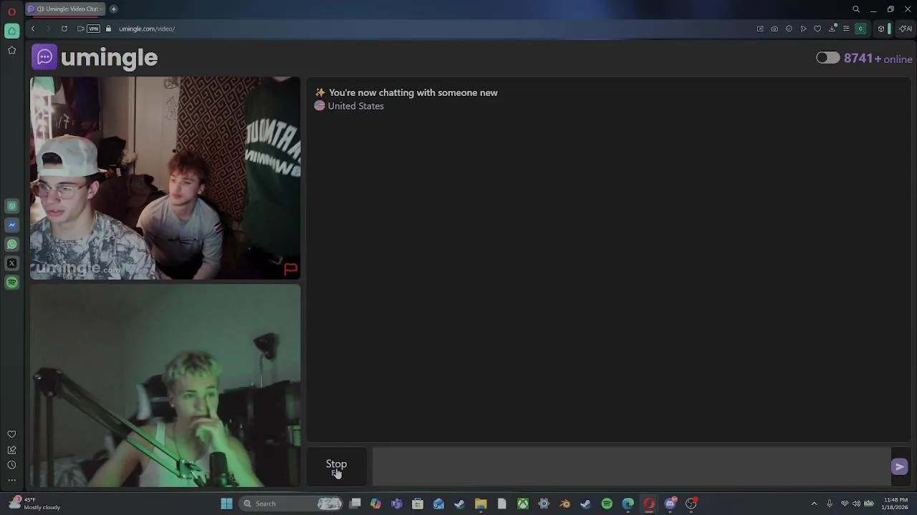Open ChatGPT in the Opera sidebar
The image size is (917, 515).
click(x=11, y=206)
